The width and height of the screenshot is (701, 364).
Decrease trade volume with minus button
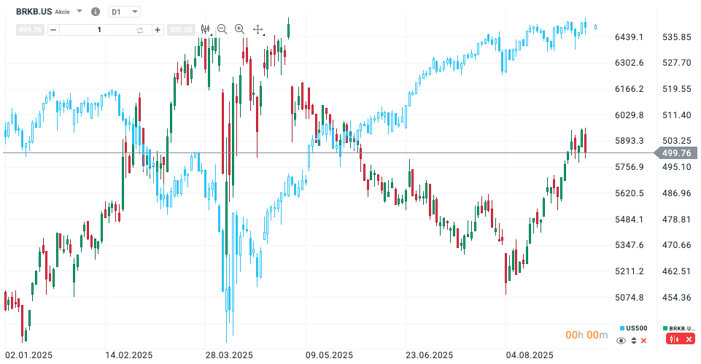53,30
